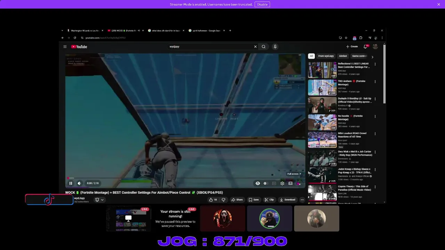The height and width of the screenshot is (250, 445).
Task: Open options menu for Reflections video
Action: click(375, 64)
